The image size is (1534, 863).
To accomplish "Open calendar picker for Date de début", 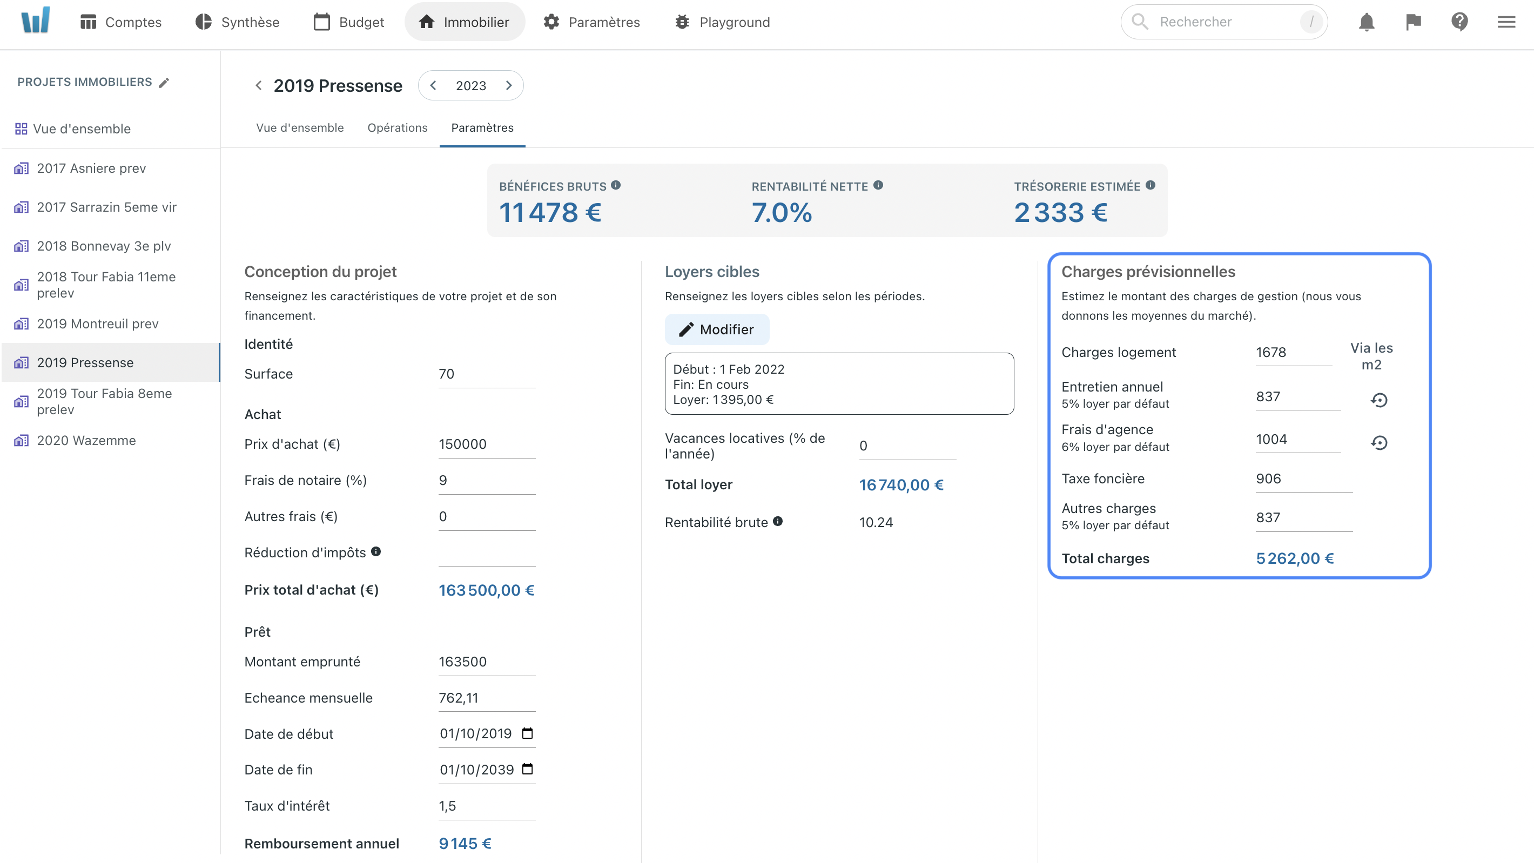I will coord(527,733).
